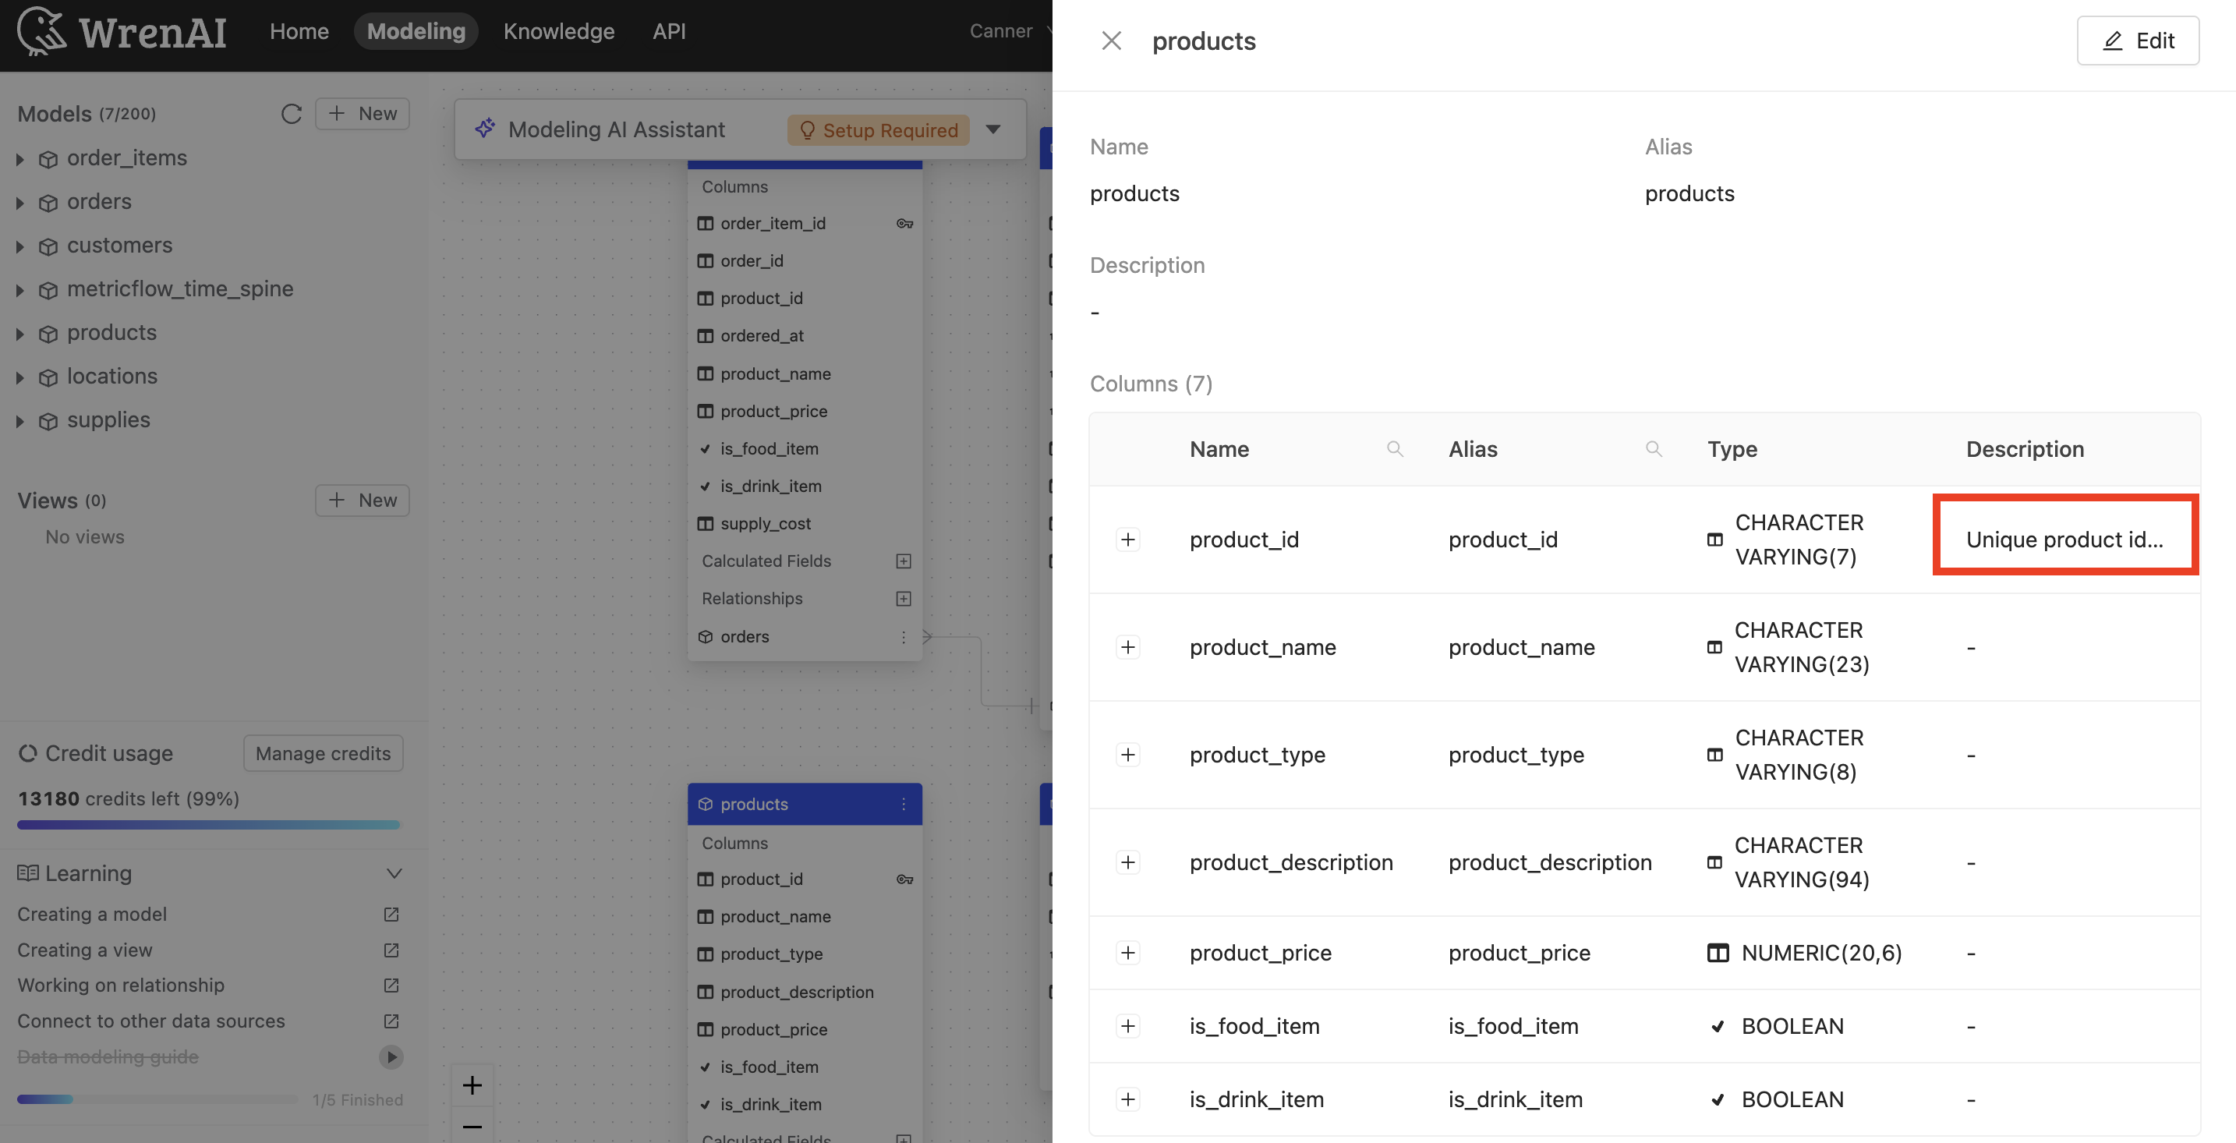Click the Alias column search icon
This screenshot has width=2236, height=1143.
pos(1653,448)
